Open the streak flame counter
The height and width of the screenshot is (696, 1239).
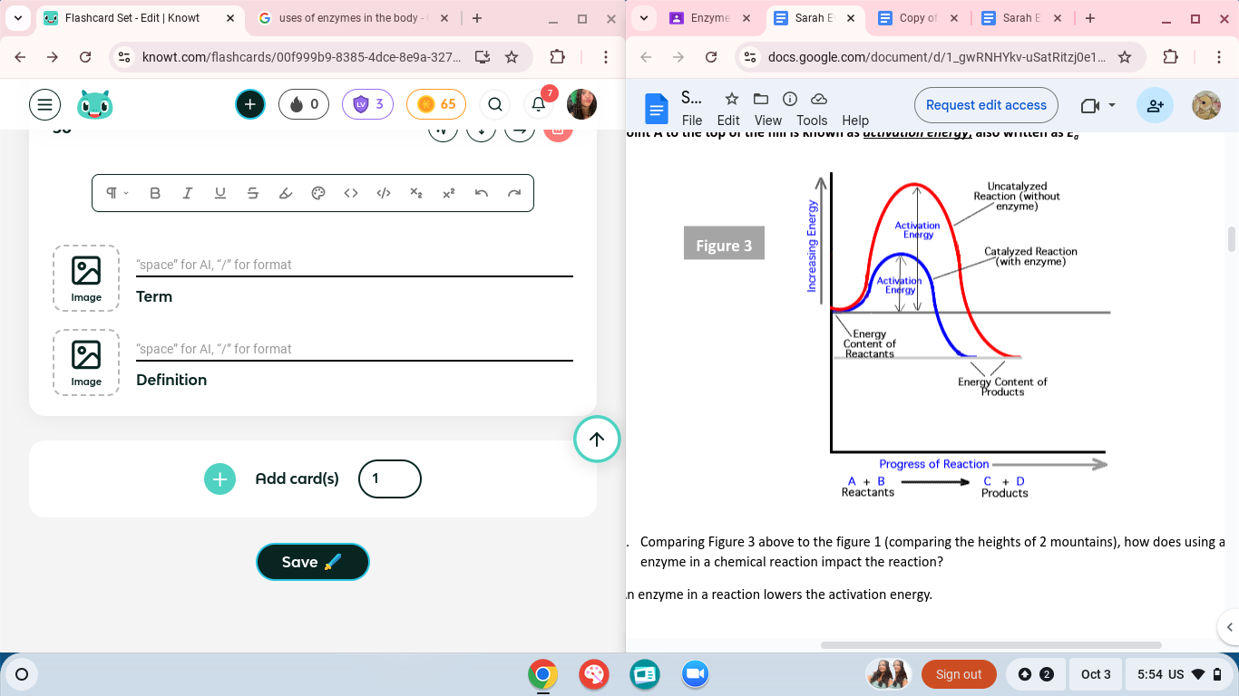pyautogui.click(x=304, y=104)
